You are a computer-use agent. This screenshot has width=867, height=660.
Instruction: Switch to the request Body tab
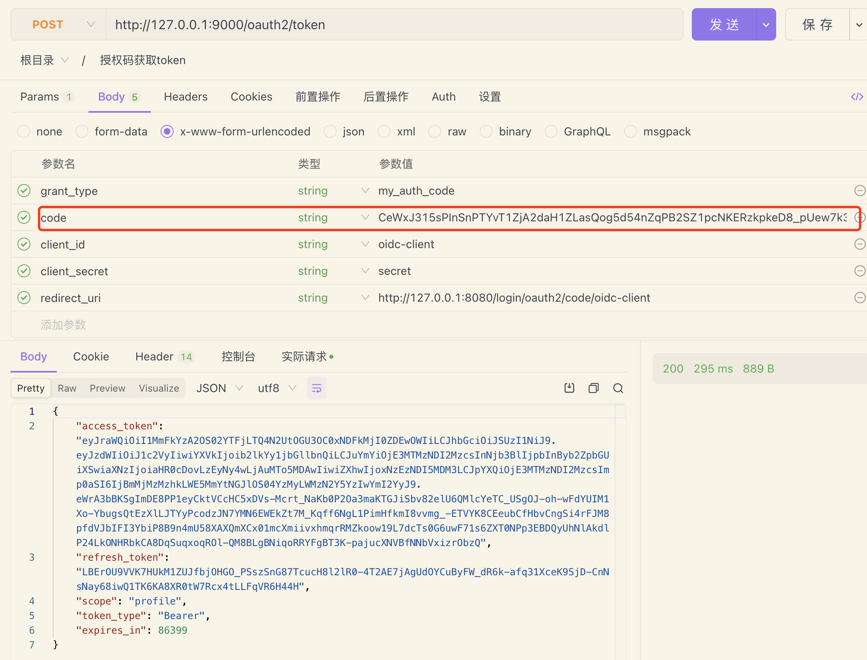[119, 96]
